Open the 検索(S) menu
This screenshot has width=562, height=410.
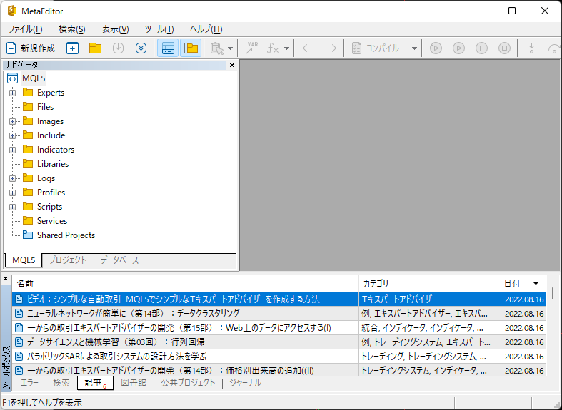coord(71,29)
